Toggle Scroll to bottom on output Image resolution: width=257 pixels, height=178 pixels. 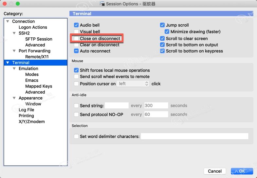point(162,45)
